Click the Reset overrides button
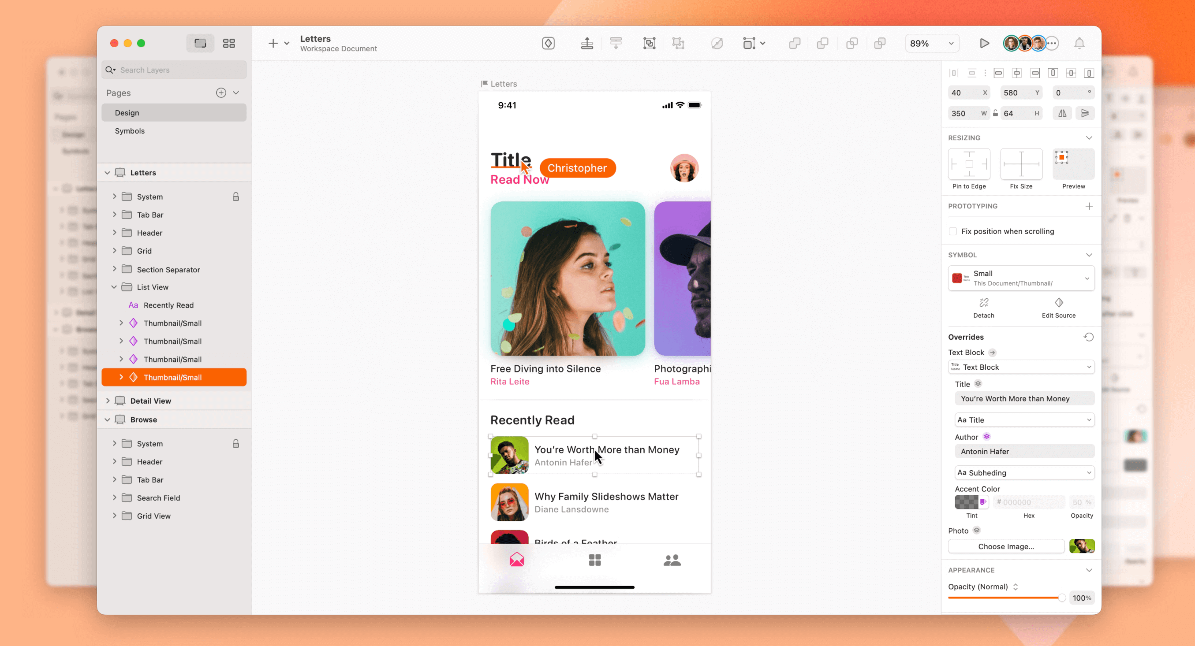This screenshot has width=1195, height=646. pyautogui.click(x=1089, y=337)
